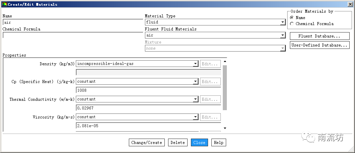The height and width of the screenshot is (153, 355).
Task: Open the Material Type dropdown
Action: (283, 22)
